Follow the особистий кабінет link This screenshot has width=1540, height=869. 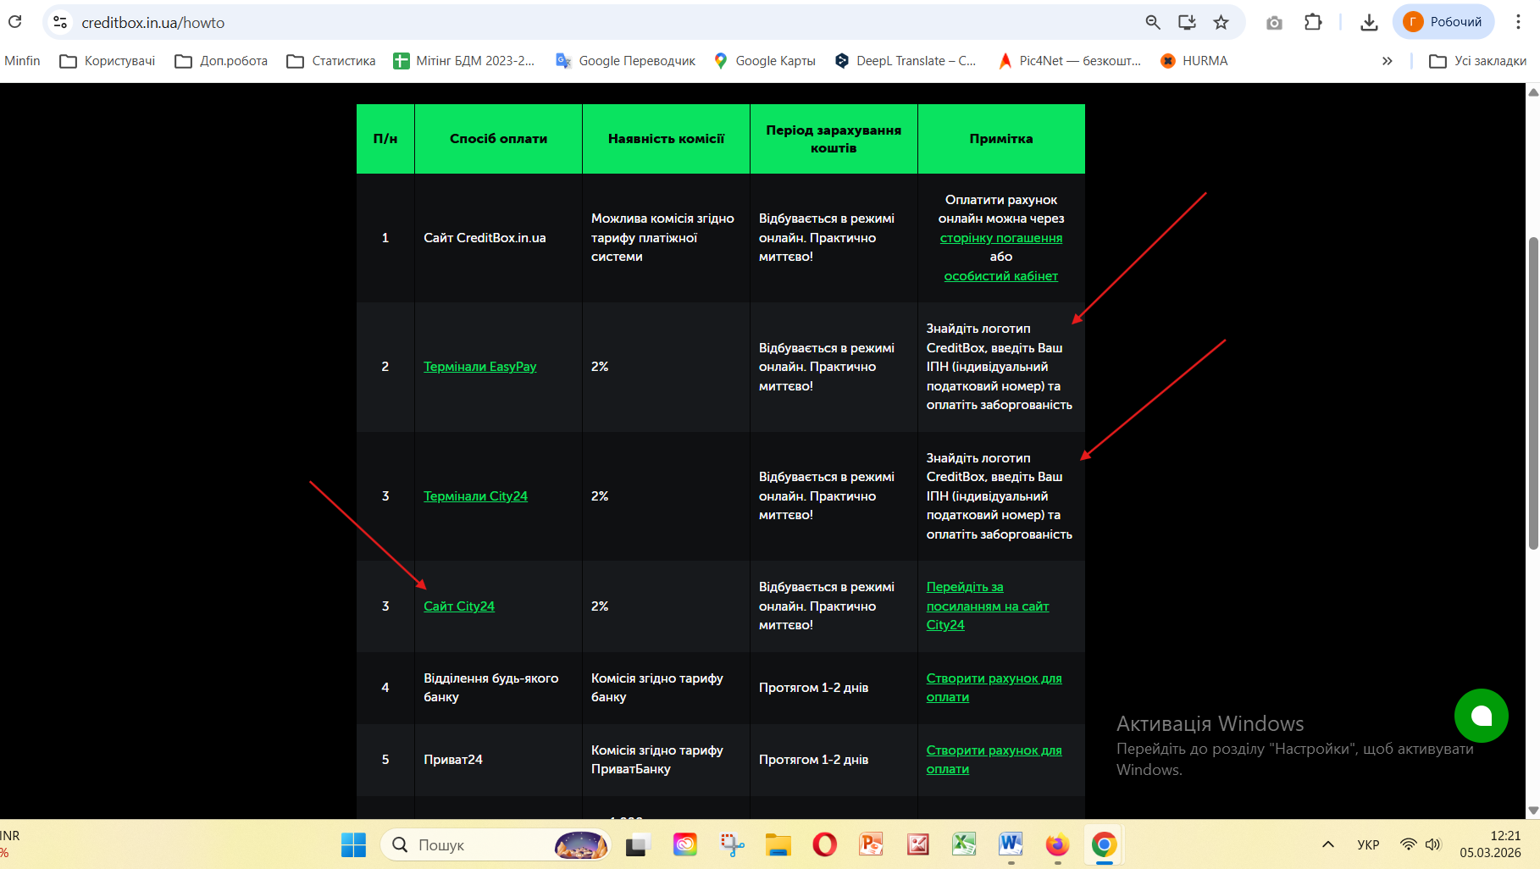click(1001, 276)
